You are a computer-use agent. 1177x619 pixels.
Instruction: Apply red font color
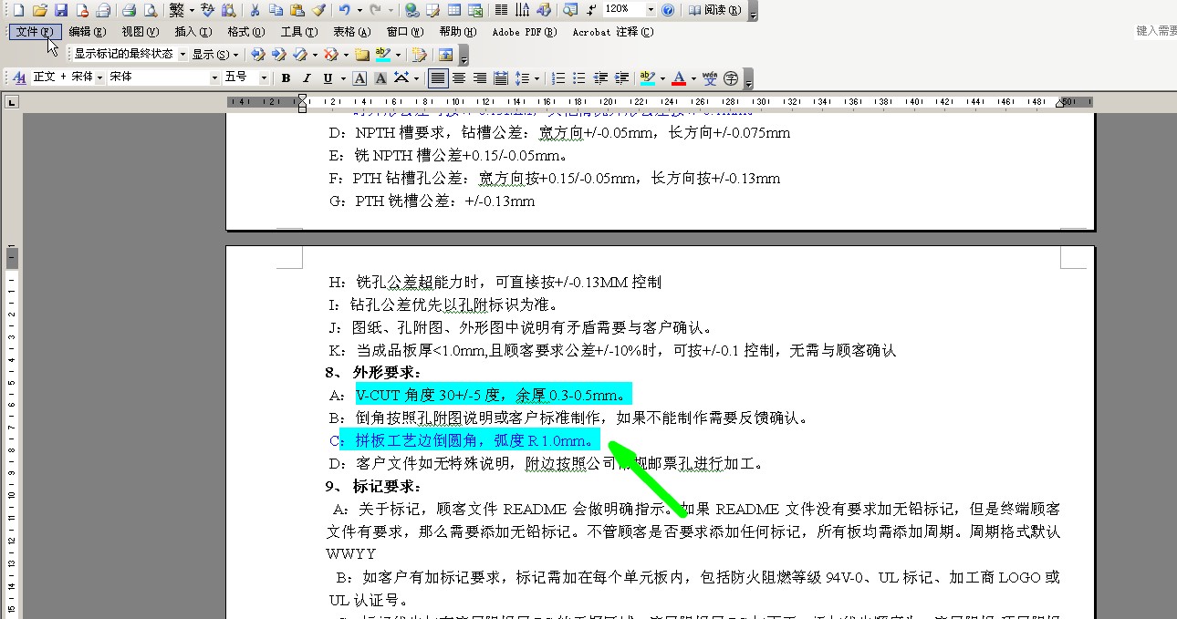tap(679, 78)
